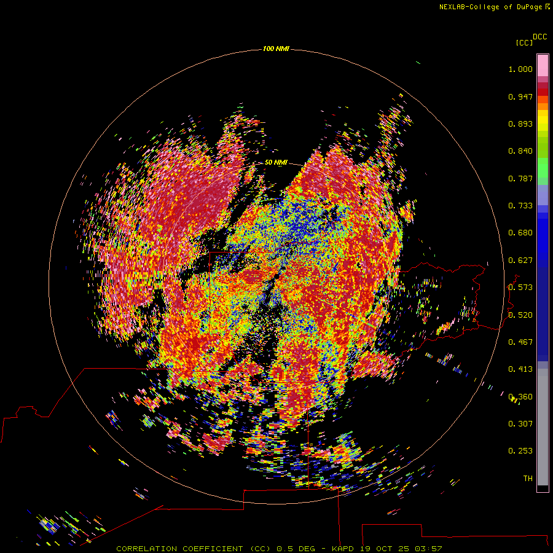Image resolution: width=553 pixels, height=553 pixels.
Task: Click the 03:57 timestamp
Action: [x=428, y=549]
